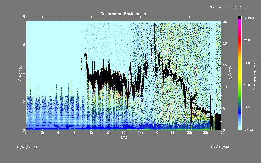
Task: Click the "4:" UTC hour tick label
Action: 59,133
